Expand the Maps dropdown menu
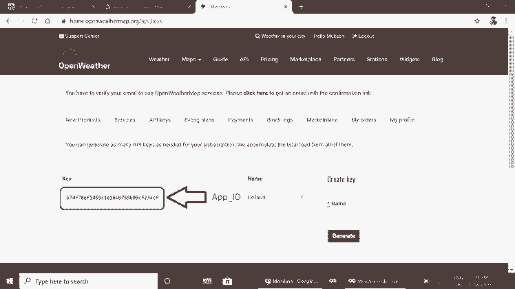Screen dimensions: 515x289 coord(191,59)
